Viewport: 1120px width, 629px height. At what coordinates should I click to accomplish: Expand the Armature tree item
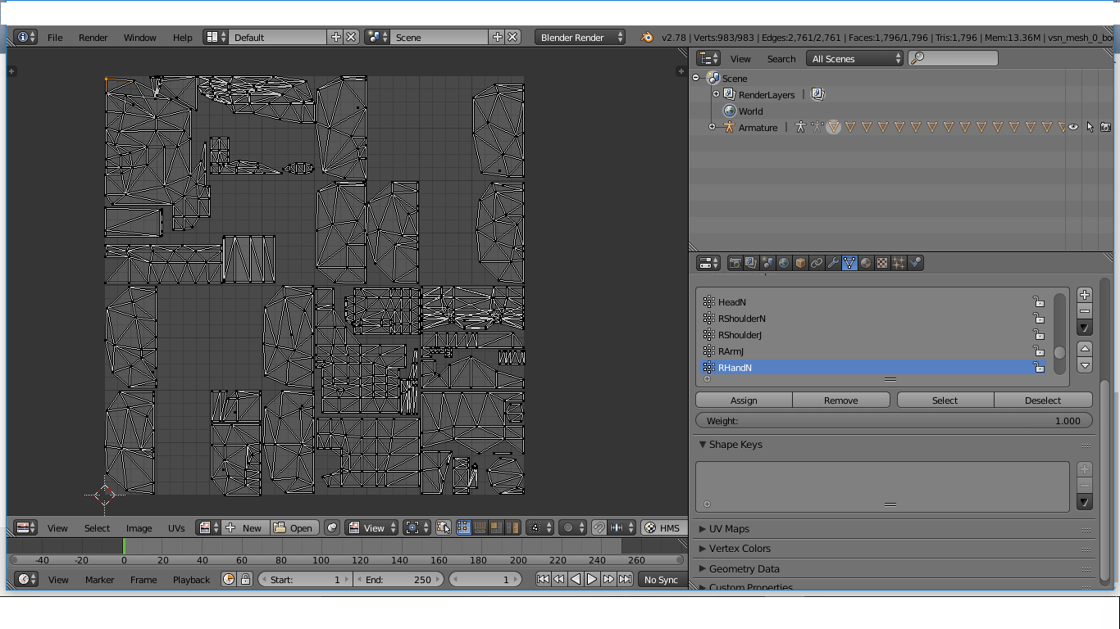coord(712,127)
